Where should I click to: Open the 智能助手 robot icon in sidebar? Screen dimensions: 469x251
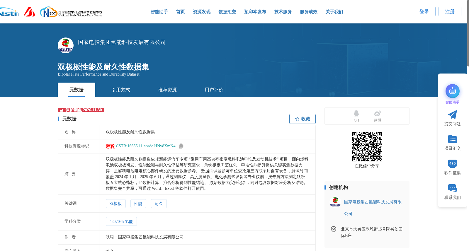[452, 91]
